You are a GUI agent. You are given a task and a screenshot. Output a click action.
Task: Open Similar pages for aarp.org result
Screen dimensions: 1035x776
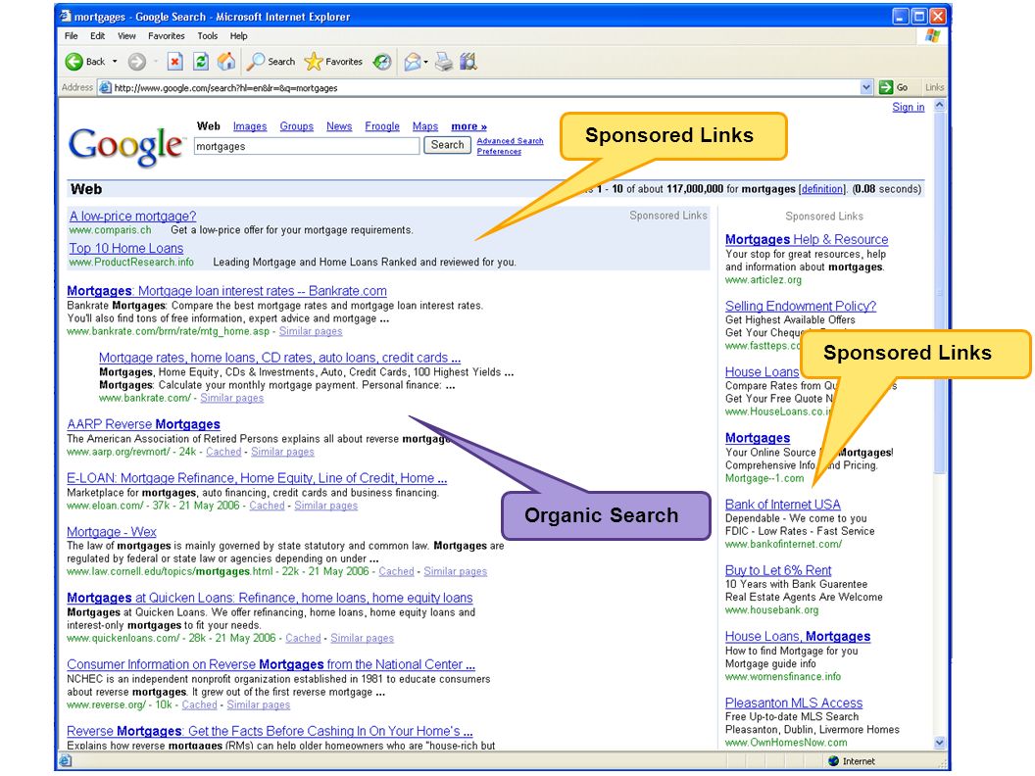coord(282,452)
